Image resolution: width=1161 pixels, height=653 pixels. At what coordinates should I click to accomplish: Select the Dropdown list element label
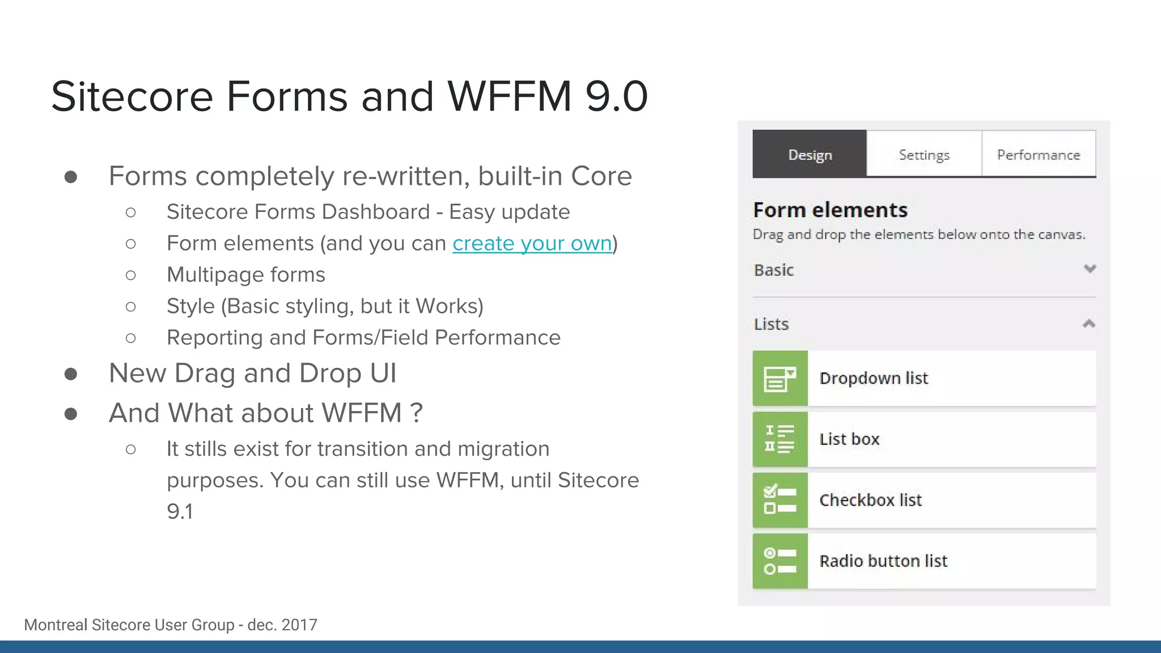pyautogui.click(x=874, y=378)
